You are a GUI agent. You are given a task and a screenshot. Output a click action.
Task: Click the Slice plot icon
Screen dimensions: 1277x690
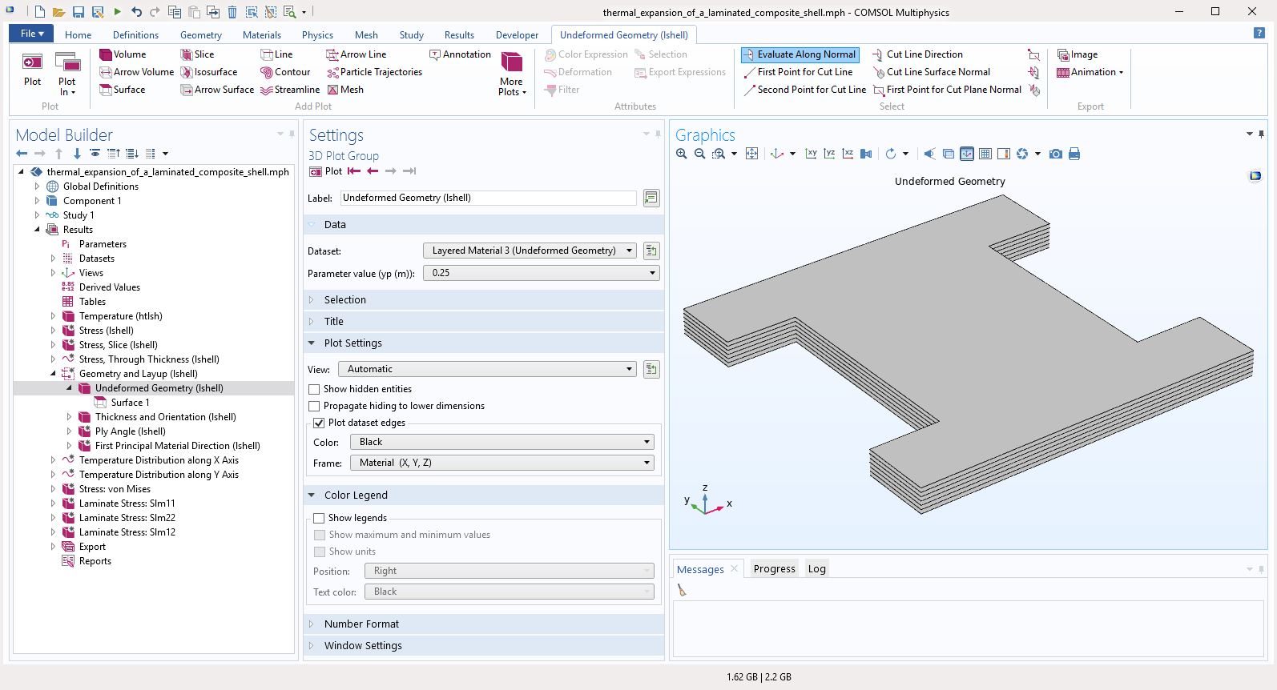coord(197,54)
